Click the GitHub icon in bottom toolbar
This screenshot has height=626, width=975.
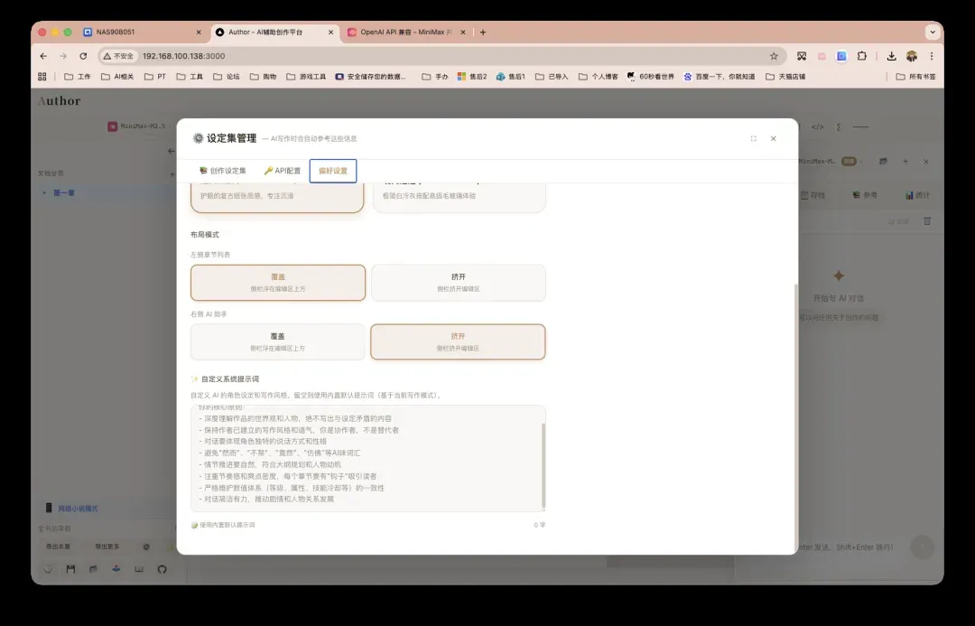[162, 569]
